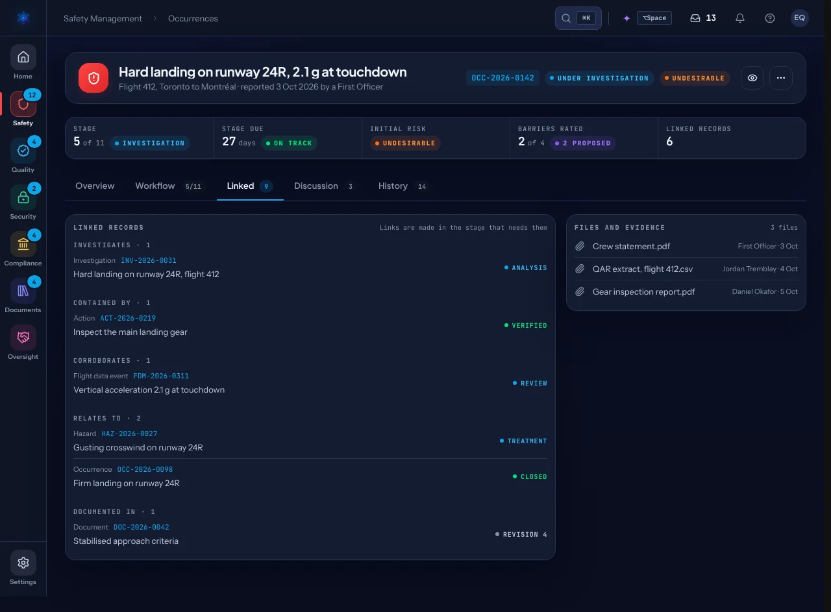Toggle the watch eye button
This screenshot has height=612, width=831.
tap(752, 78)
